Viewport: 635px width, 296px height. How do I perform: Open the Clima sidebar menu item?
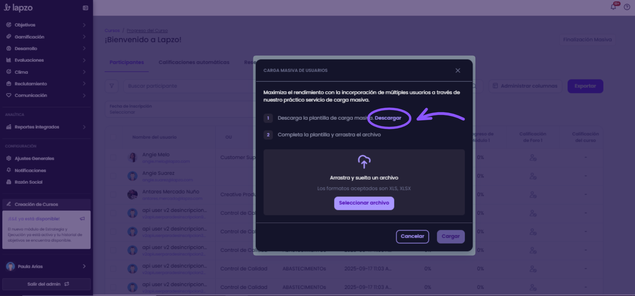click(x=47, y=72)
